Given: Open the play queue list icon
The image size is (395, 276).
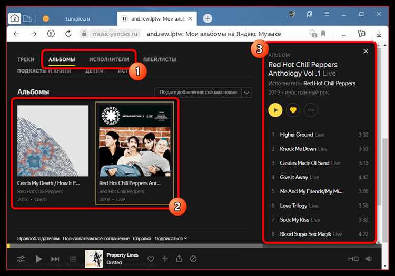Looking at the screenshot, I should [x=73, y=259].
